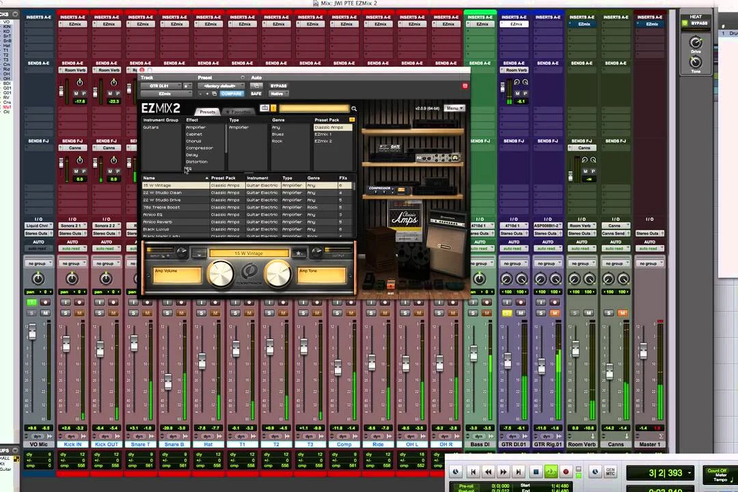This screenshot has width=738, height=492.
Task: Click the Bypass button on the EZmix plug-in
Action: coord(277,85)
